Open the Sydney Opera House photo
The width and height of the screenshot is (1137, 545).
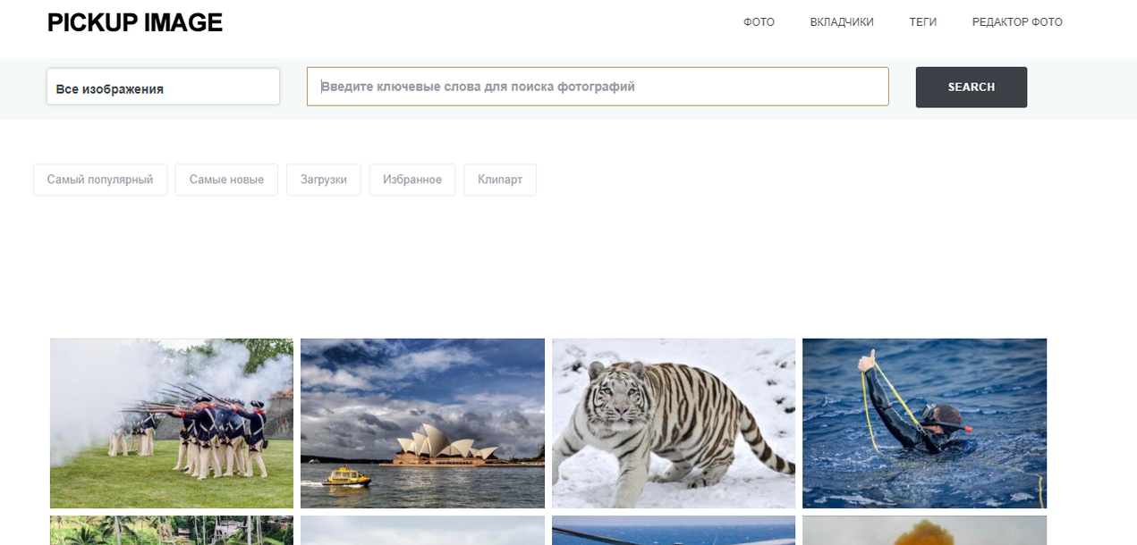click(422, 423)
